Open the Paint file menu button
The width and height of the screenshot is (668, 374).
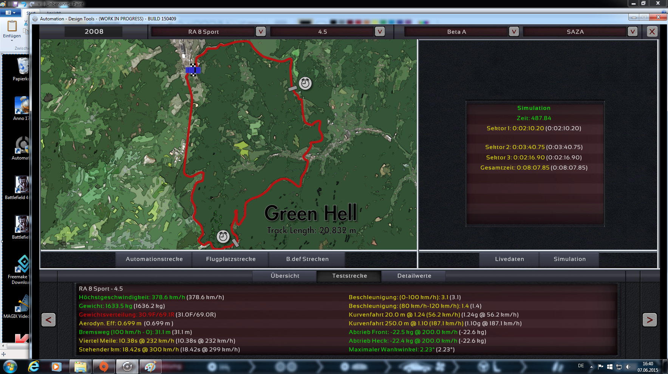pyautogui.click(x=11, y=13)
